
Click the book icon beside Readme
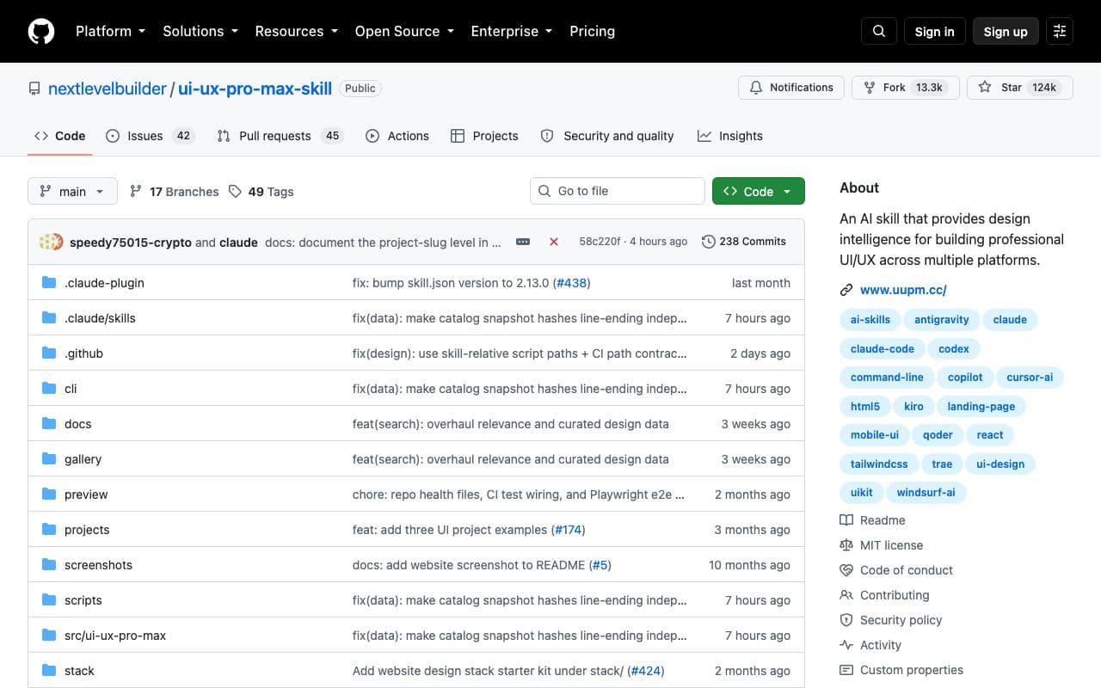[x=846, y=520]
